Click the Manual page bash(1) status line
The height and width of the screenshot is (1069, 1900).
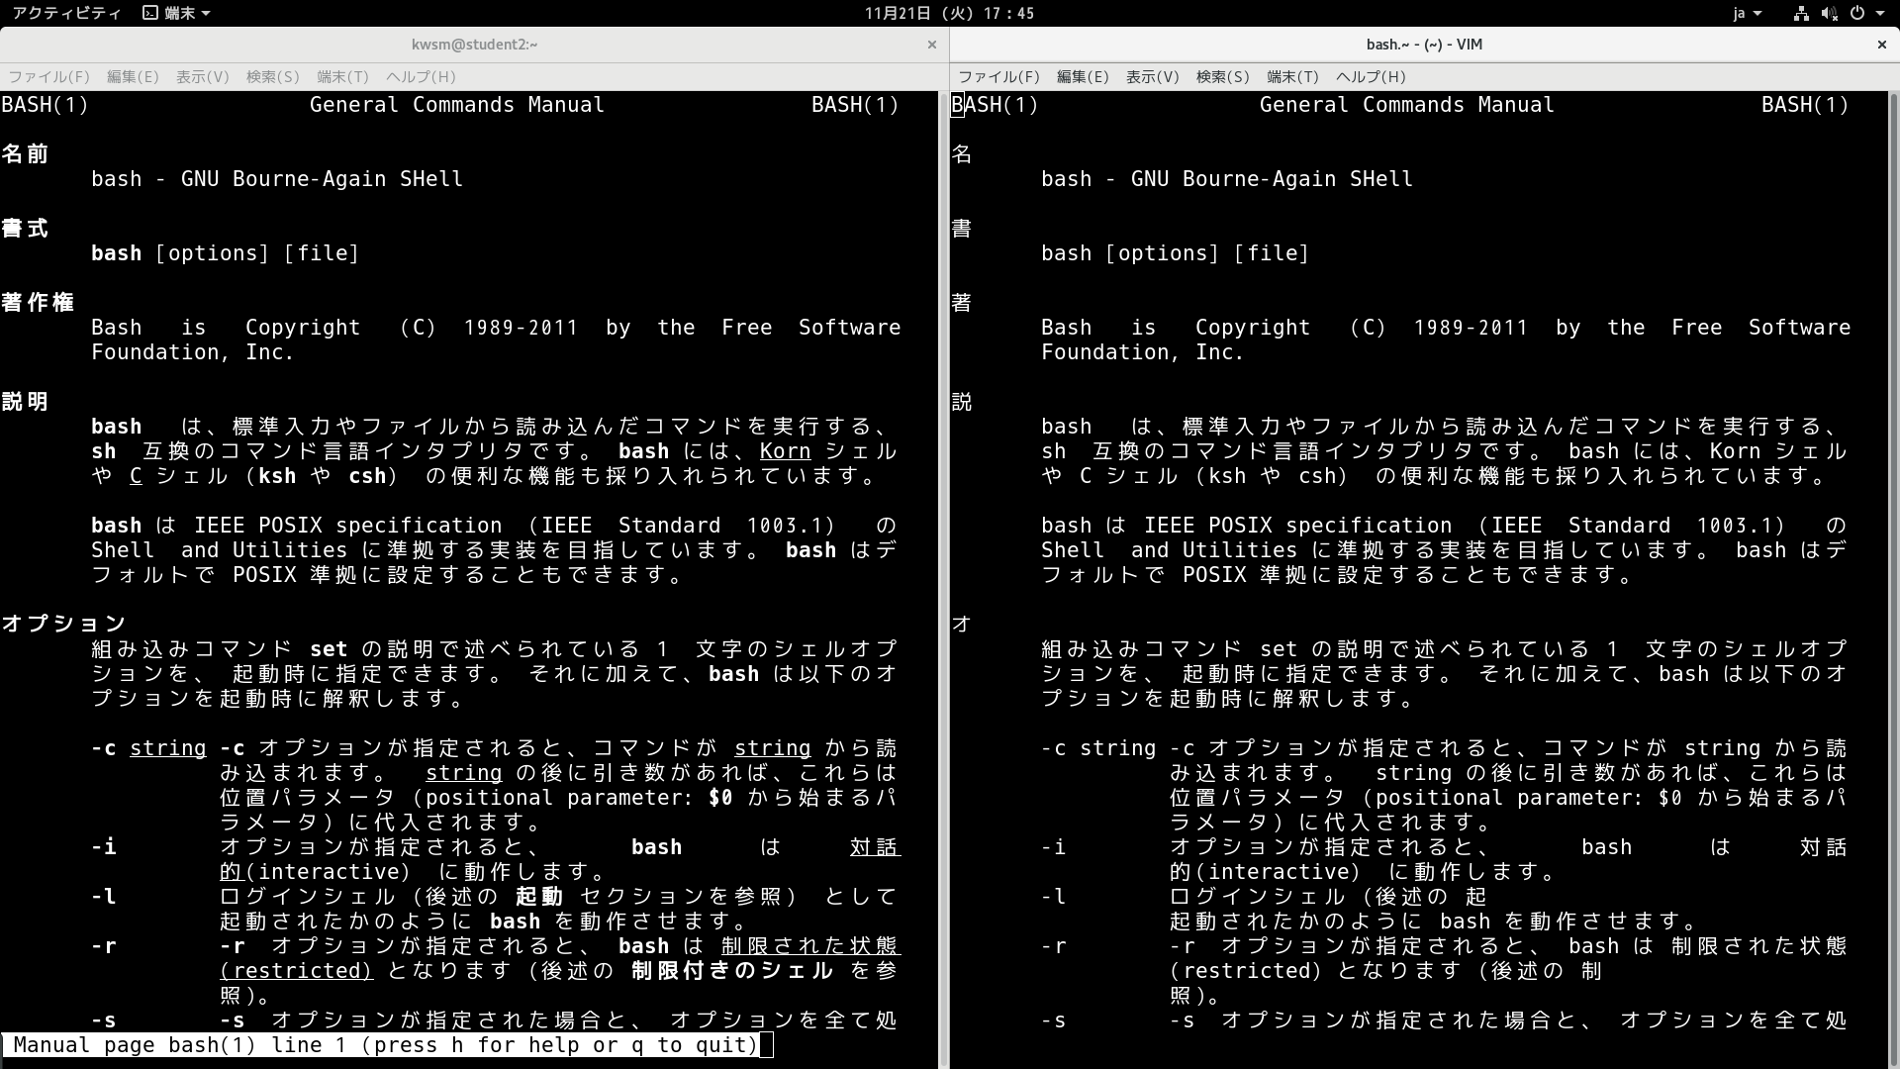(x=386, y=1045)
